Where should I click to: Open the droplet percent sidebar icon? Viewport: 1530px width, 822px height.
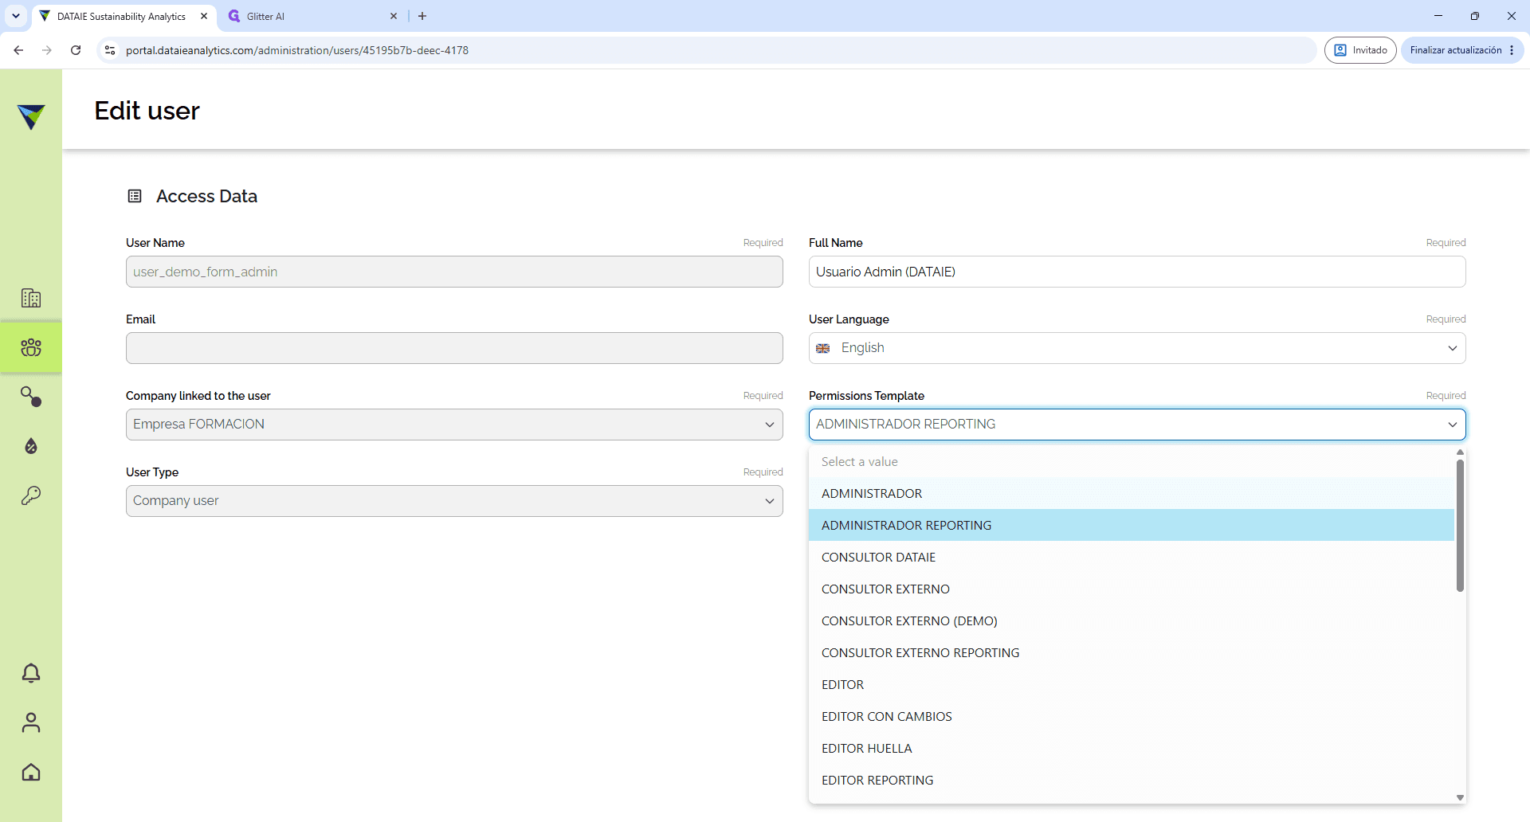pos(31,446)
